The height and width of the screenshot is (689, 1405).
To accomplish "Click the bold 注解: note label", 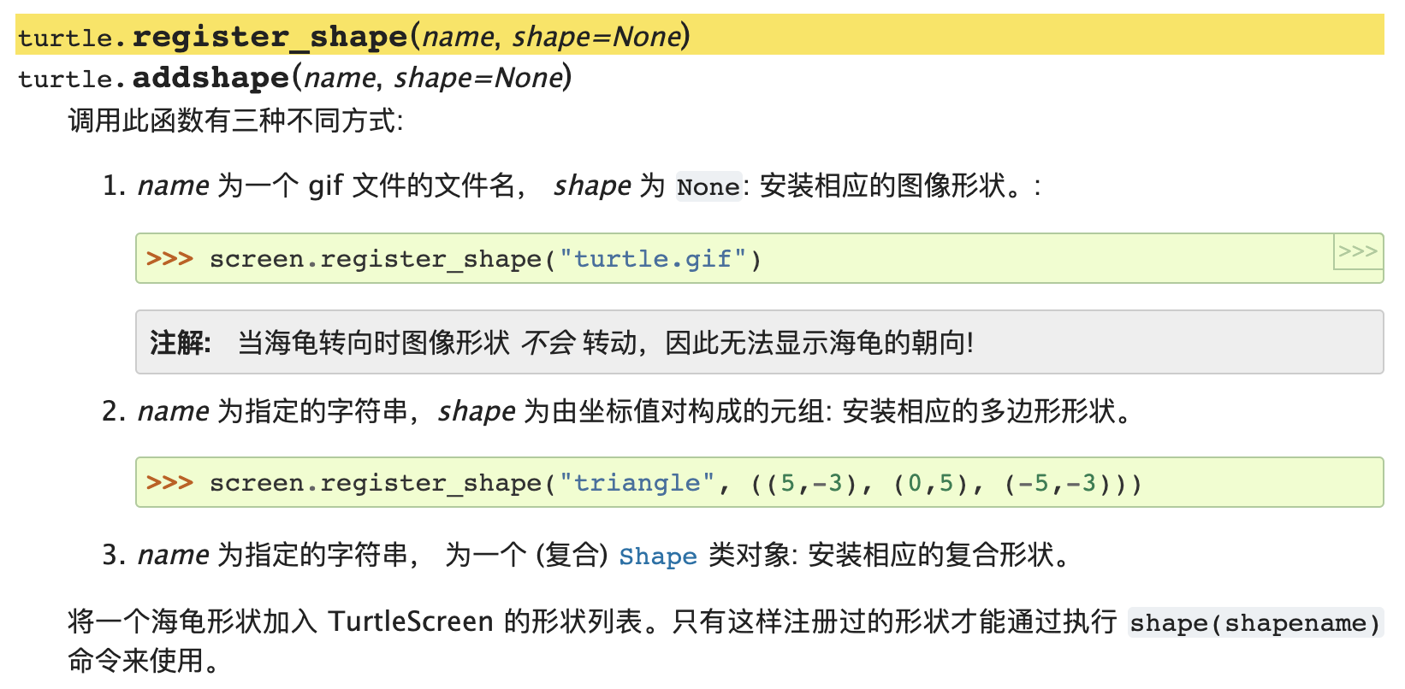I will (180, 343).
